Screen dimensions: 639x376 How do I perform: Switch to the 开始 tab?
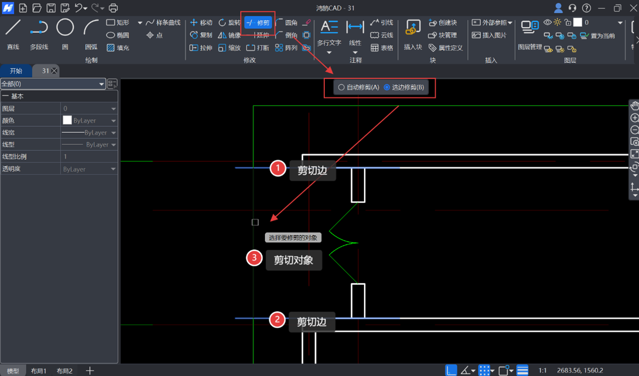[16, 71]
